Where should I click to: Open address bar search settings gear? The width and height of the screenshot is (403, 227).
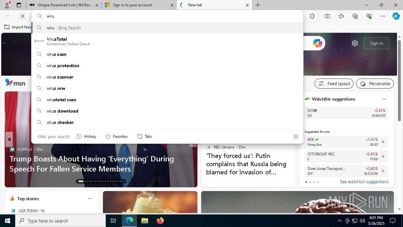pos(296,137)
